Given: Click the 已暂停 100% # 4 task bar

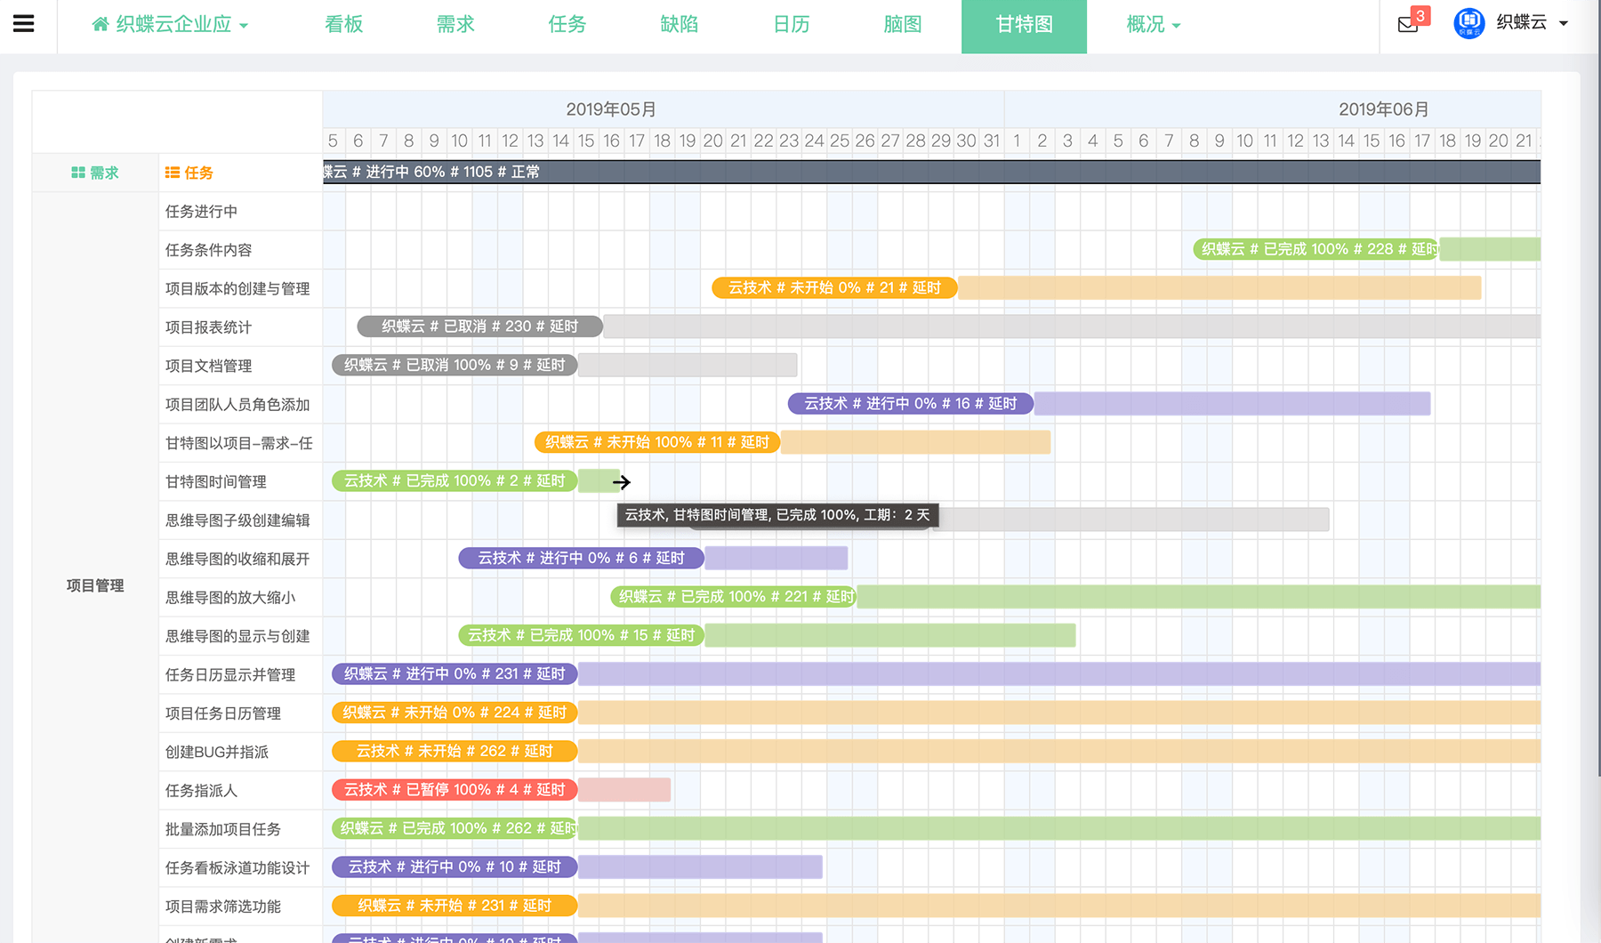Looking at the screenshot, I should 455,789.
